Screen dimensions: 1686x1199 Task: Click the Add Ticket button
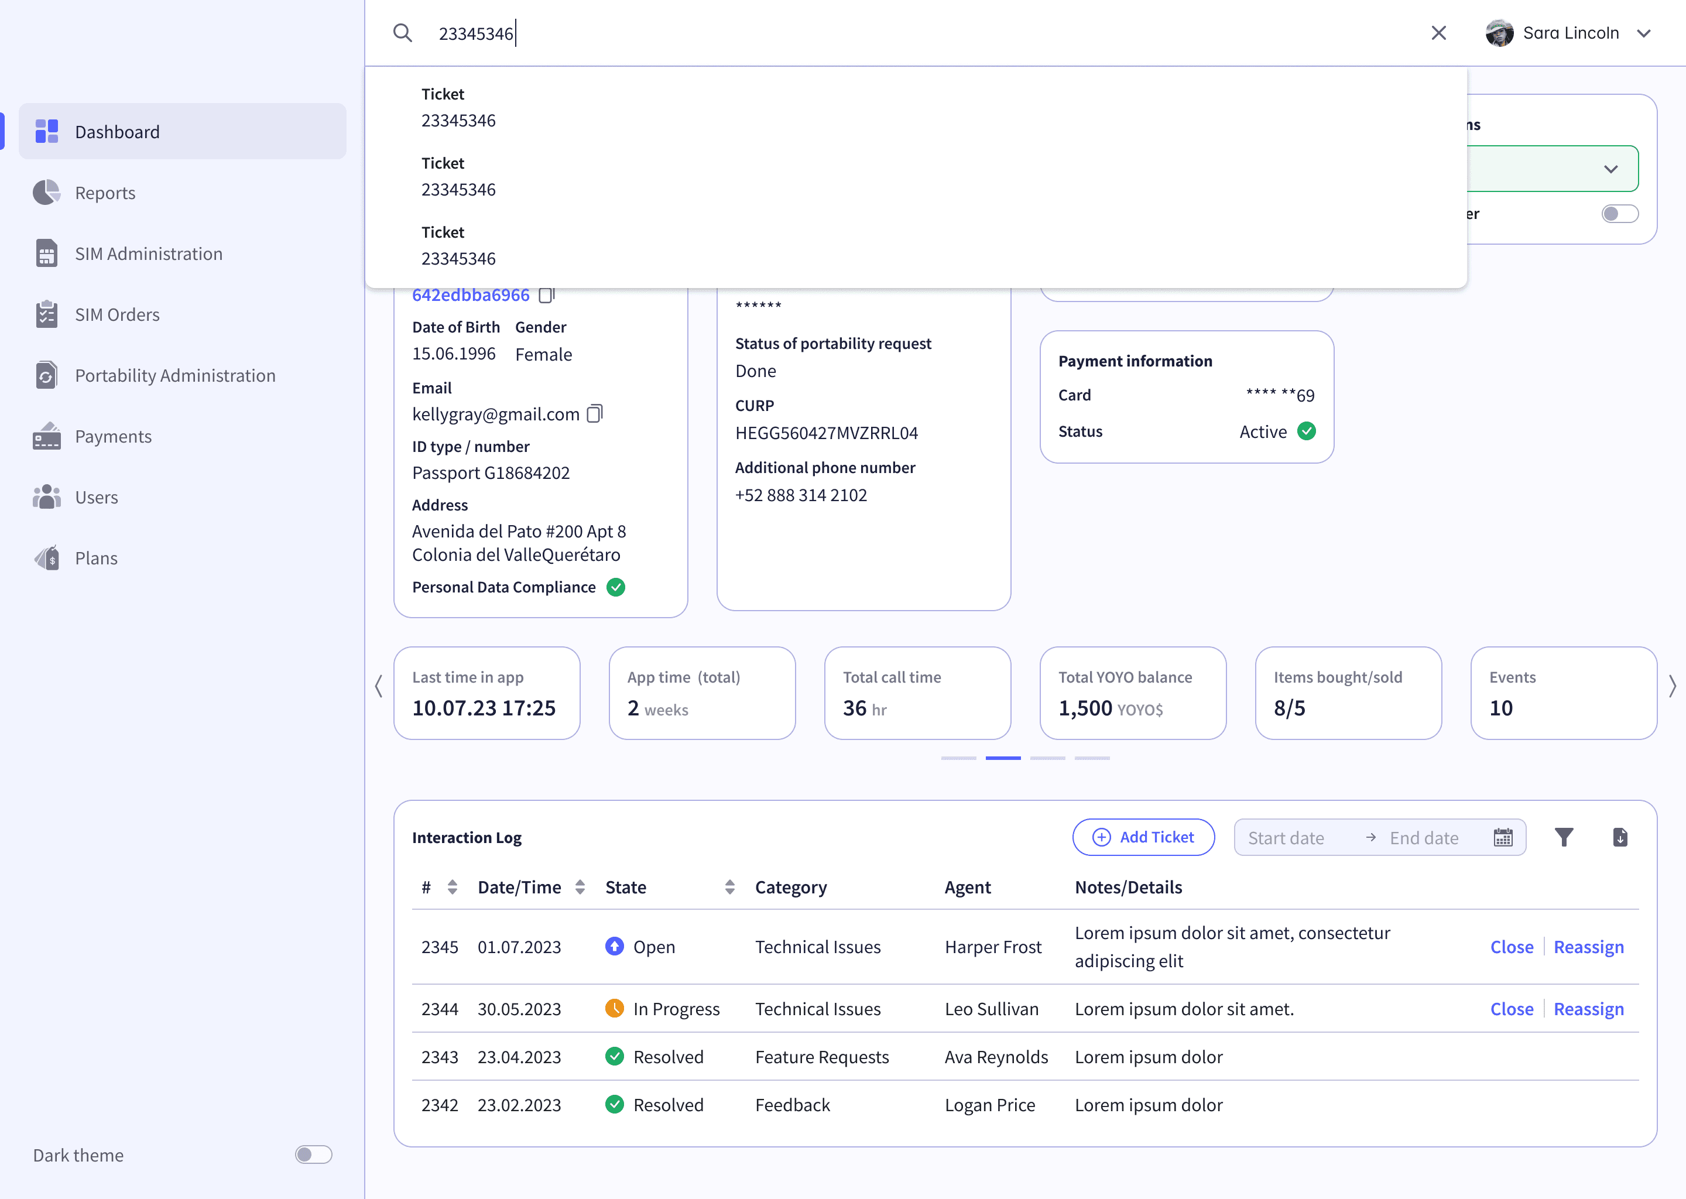1143,837
